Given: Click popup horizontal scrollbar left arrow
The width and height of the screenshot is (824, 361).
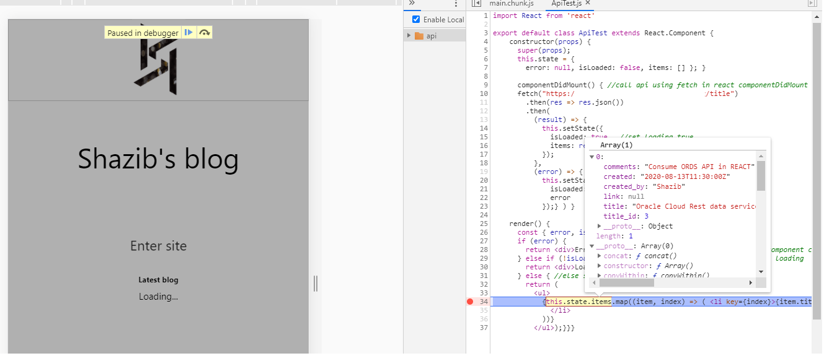Looking at the screenshot, I should pyautogui.click(x=594, y=282).
